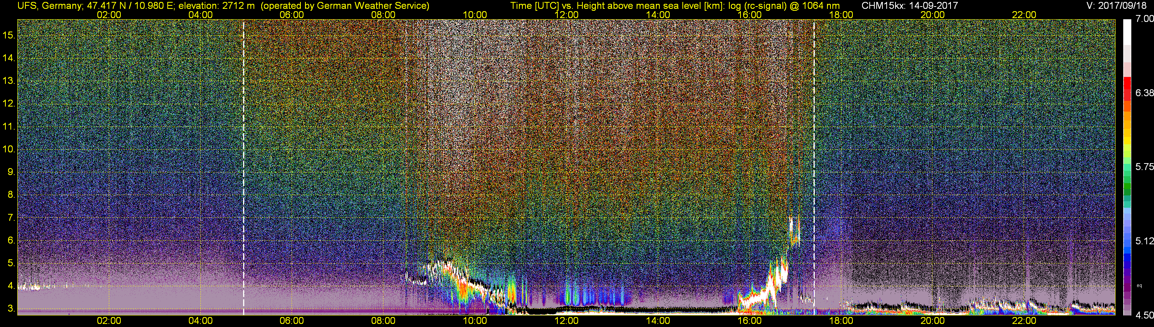The image size is (1154, 327).
Task: Click the blue band of color scale
Action: pos(1127,255)
